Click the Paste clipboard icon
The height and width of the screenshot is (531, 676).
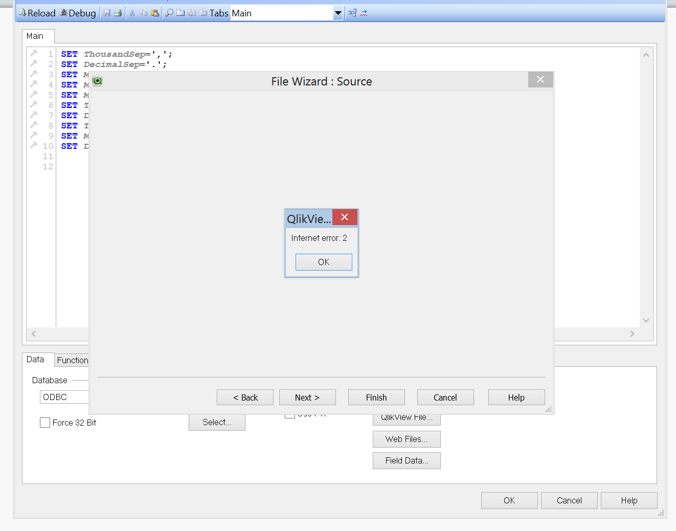pos(154,13)
